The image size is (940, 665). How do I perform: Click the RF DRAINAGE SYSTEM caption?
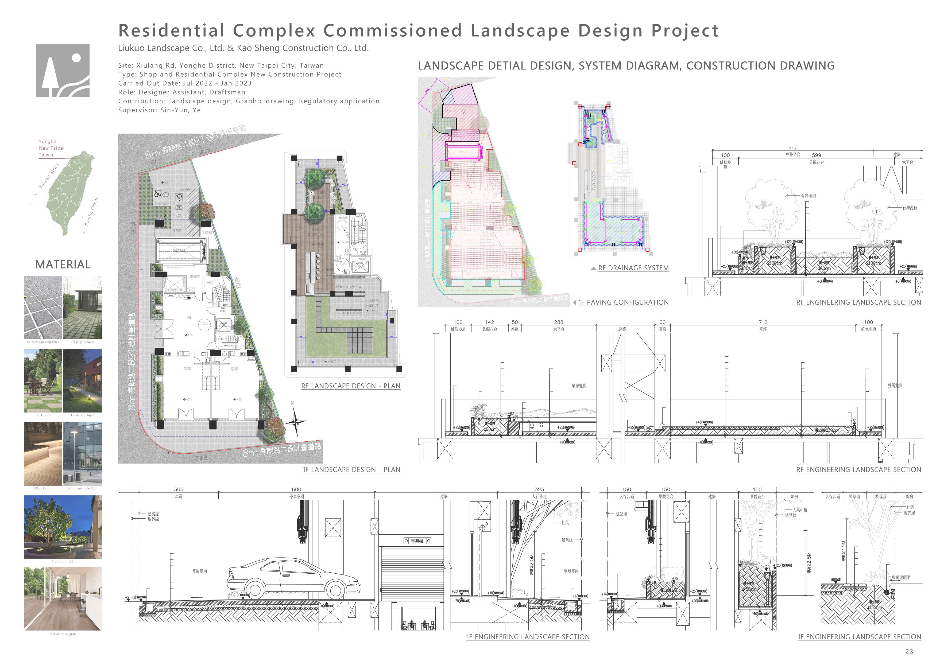tap(633, 268)
